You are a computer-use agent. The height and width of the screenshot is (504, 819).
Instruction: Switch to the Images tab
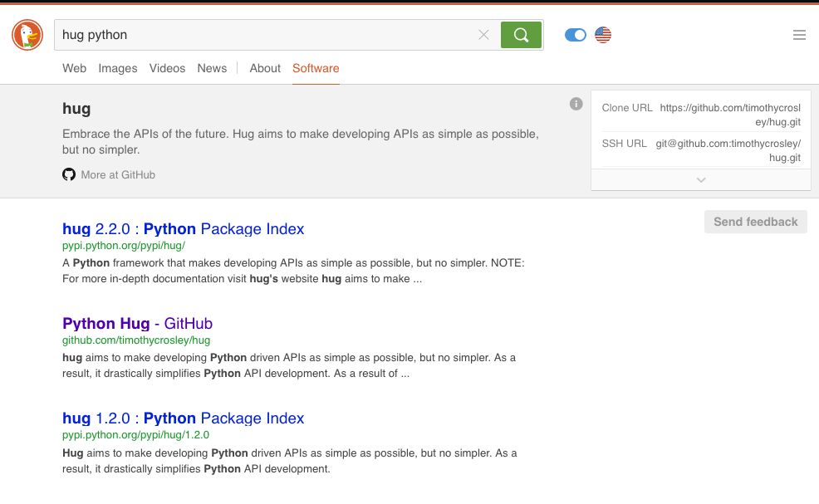coord(117,68)
